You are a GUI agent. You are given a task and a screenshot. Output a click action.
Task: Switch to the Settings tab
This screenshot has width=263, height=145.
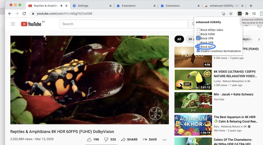[x=92, y=6]
